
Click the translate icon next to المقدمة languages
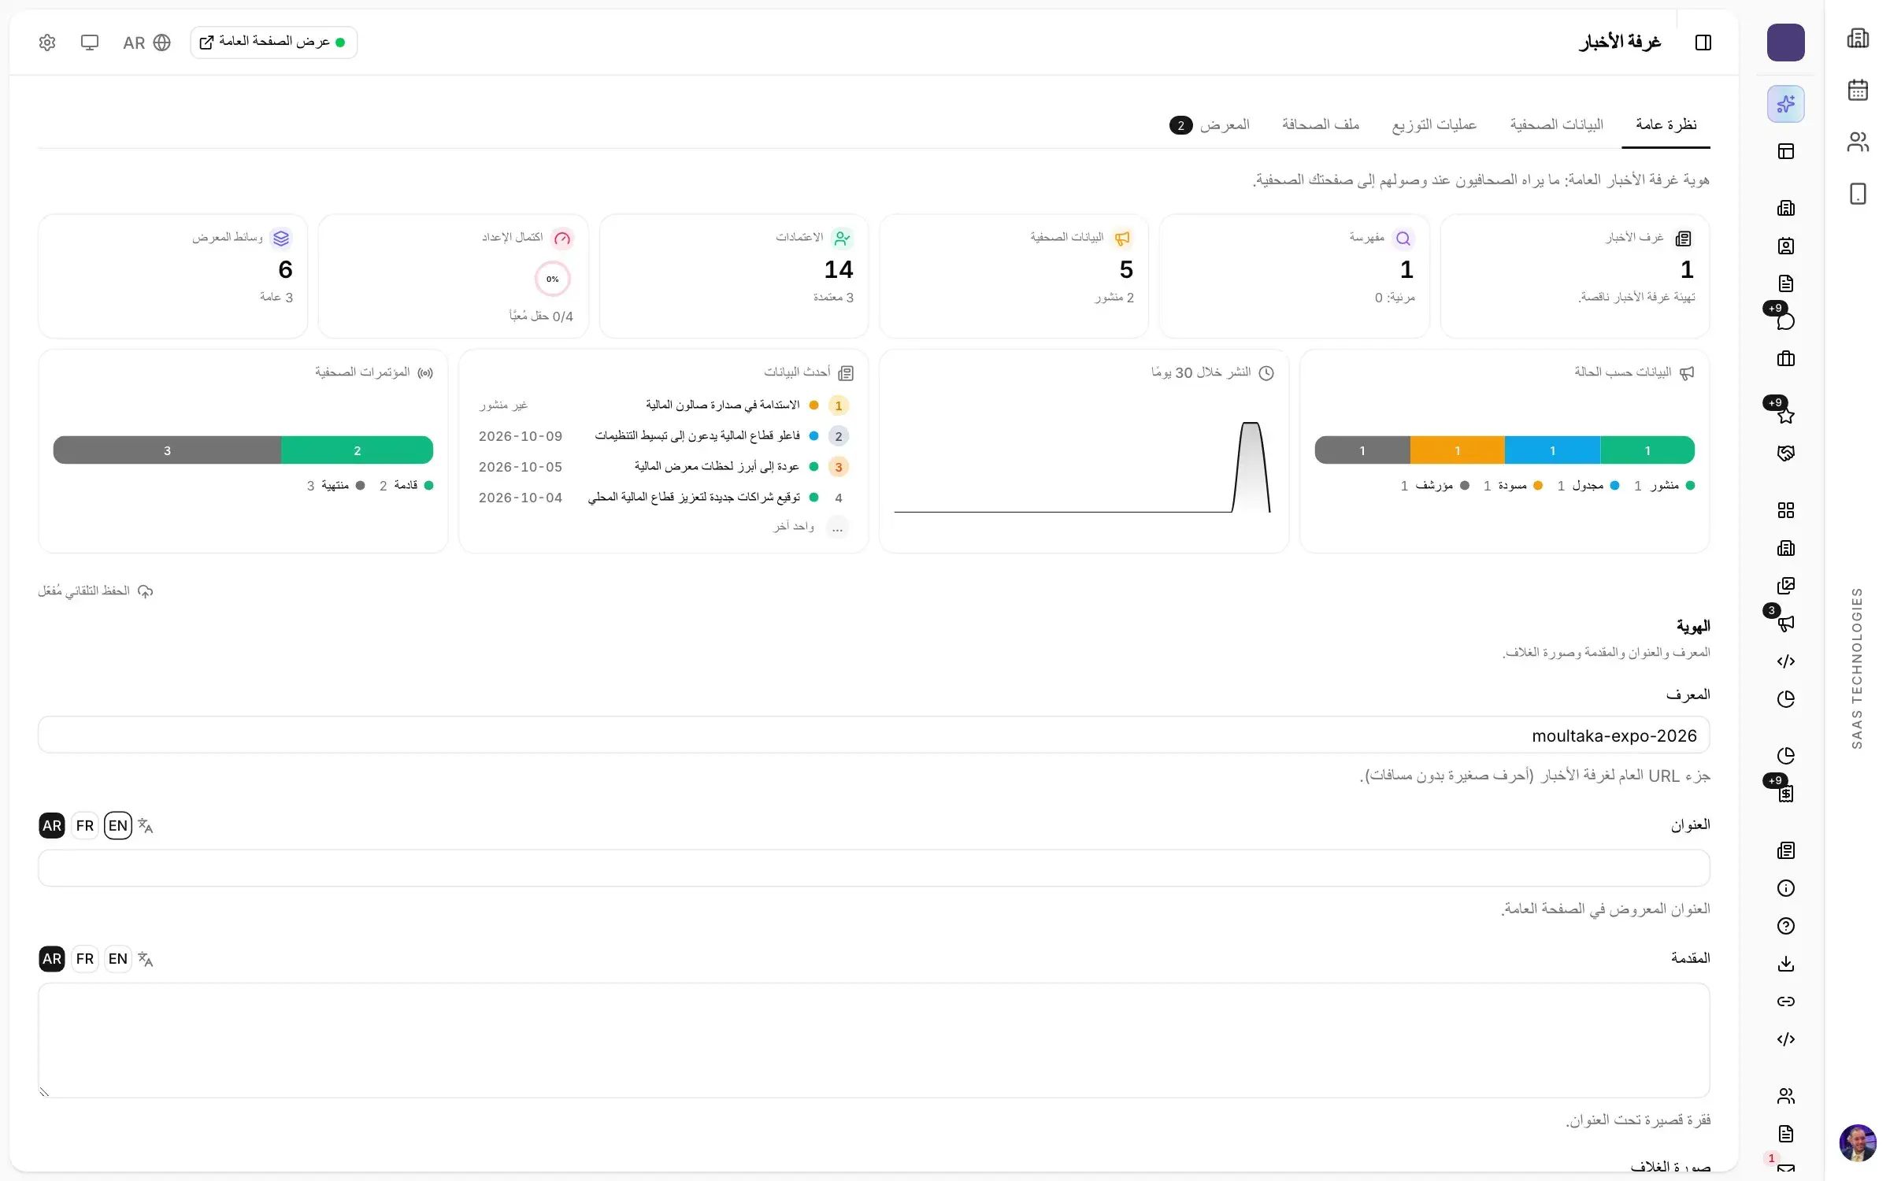[145, 958]
